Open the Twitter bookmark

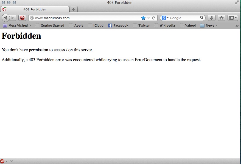click(x=141, y=26)
